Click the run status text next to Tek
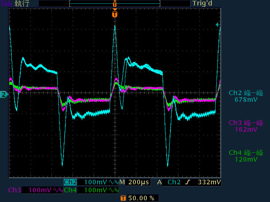Image resolution: width=270 pixels, height=202 pixels. click(x=22, y=3)
